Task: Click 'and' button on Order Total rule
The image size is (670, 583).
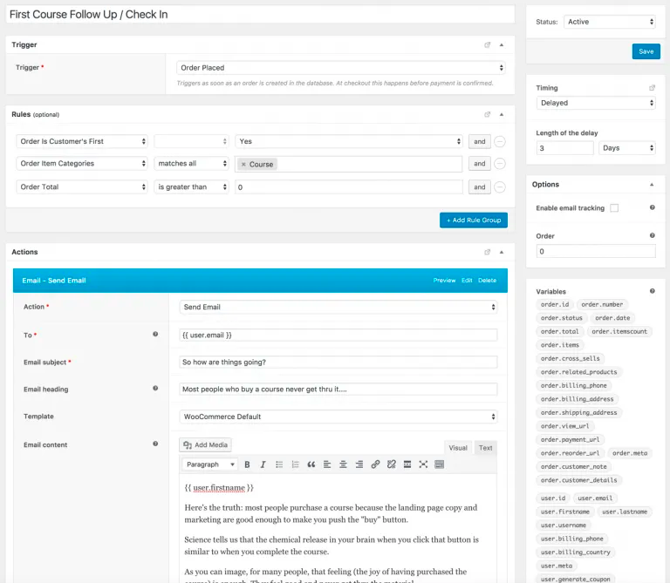Action: [480, 187]
